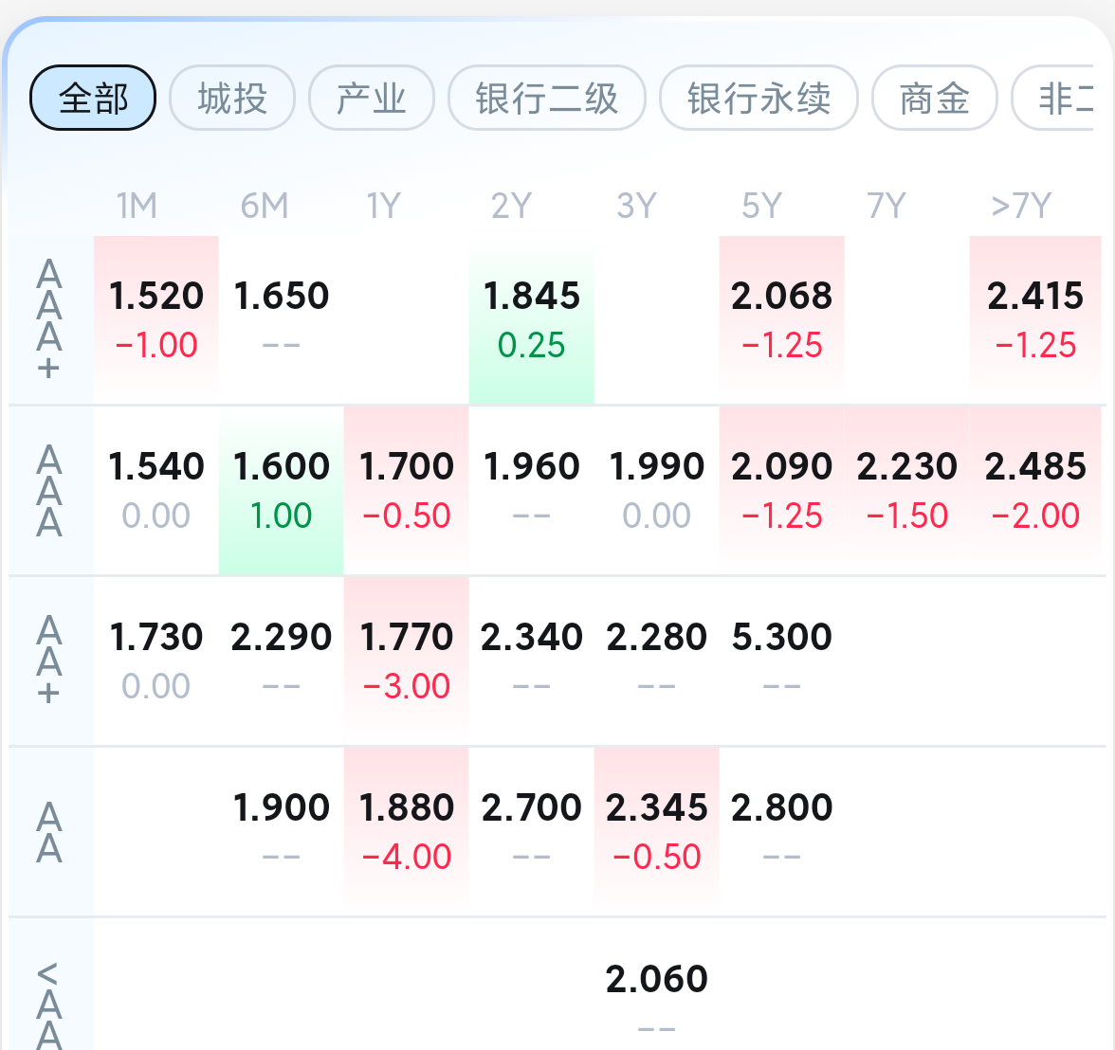Screen dimensions: 1115x1050
Task: Switch to 银行永续 tab
Action: tap(759, 98)
